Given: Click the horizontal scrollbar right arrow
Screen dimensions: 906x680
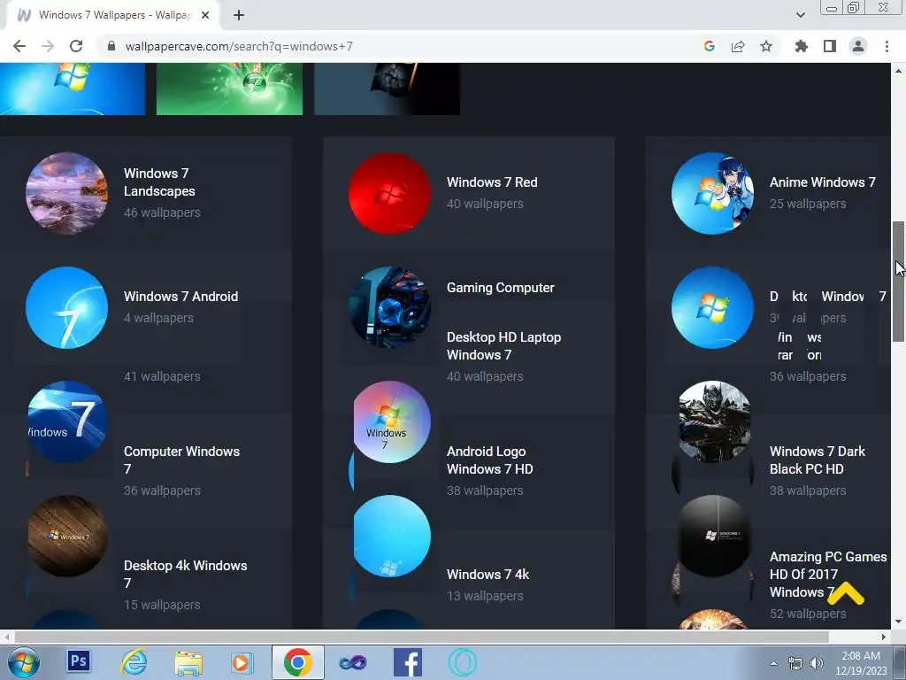Looking at the screenshot, I should point(884,637).
